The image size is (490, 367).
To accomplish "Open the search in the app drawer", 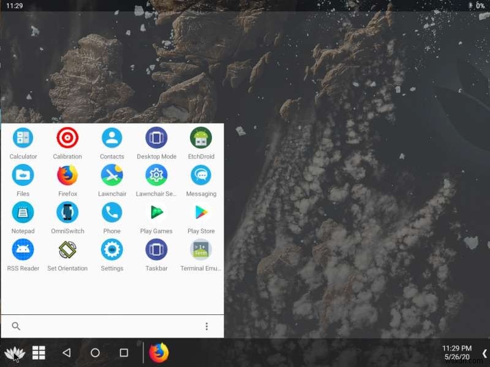I will 15,327.
